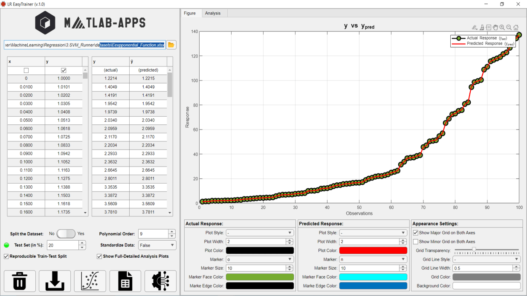The image size is (527, 296).
Task: Restore the view with the home icon
Action: tap(516, 27)
